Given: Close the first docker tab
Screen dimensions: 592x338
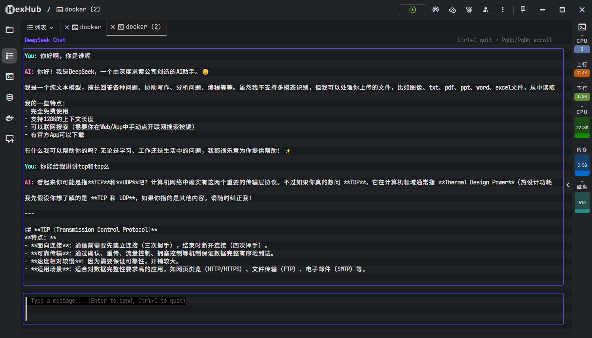Looking at the screenshot, I should click(67, 27).
